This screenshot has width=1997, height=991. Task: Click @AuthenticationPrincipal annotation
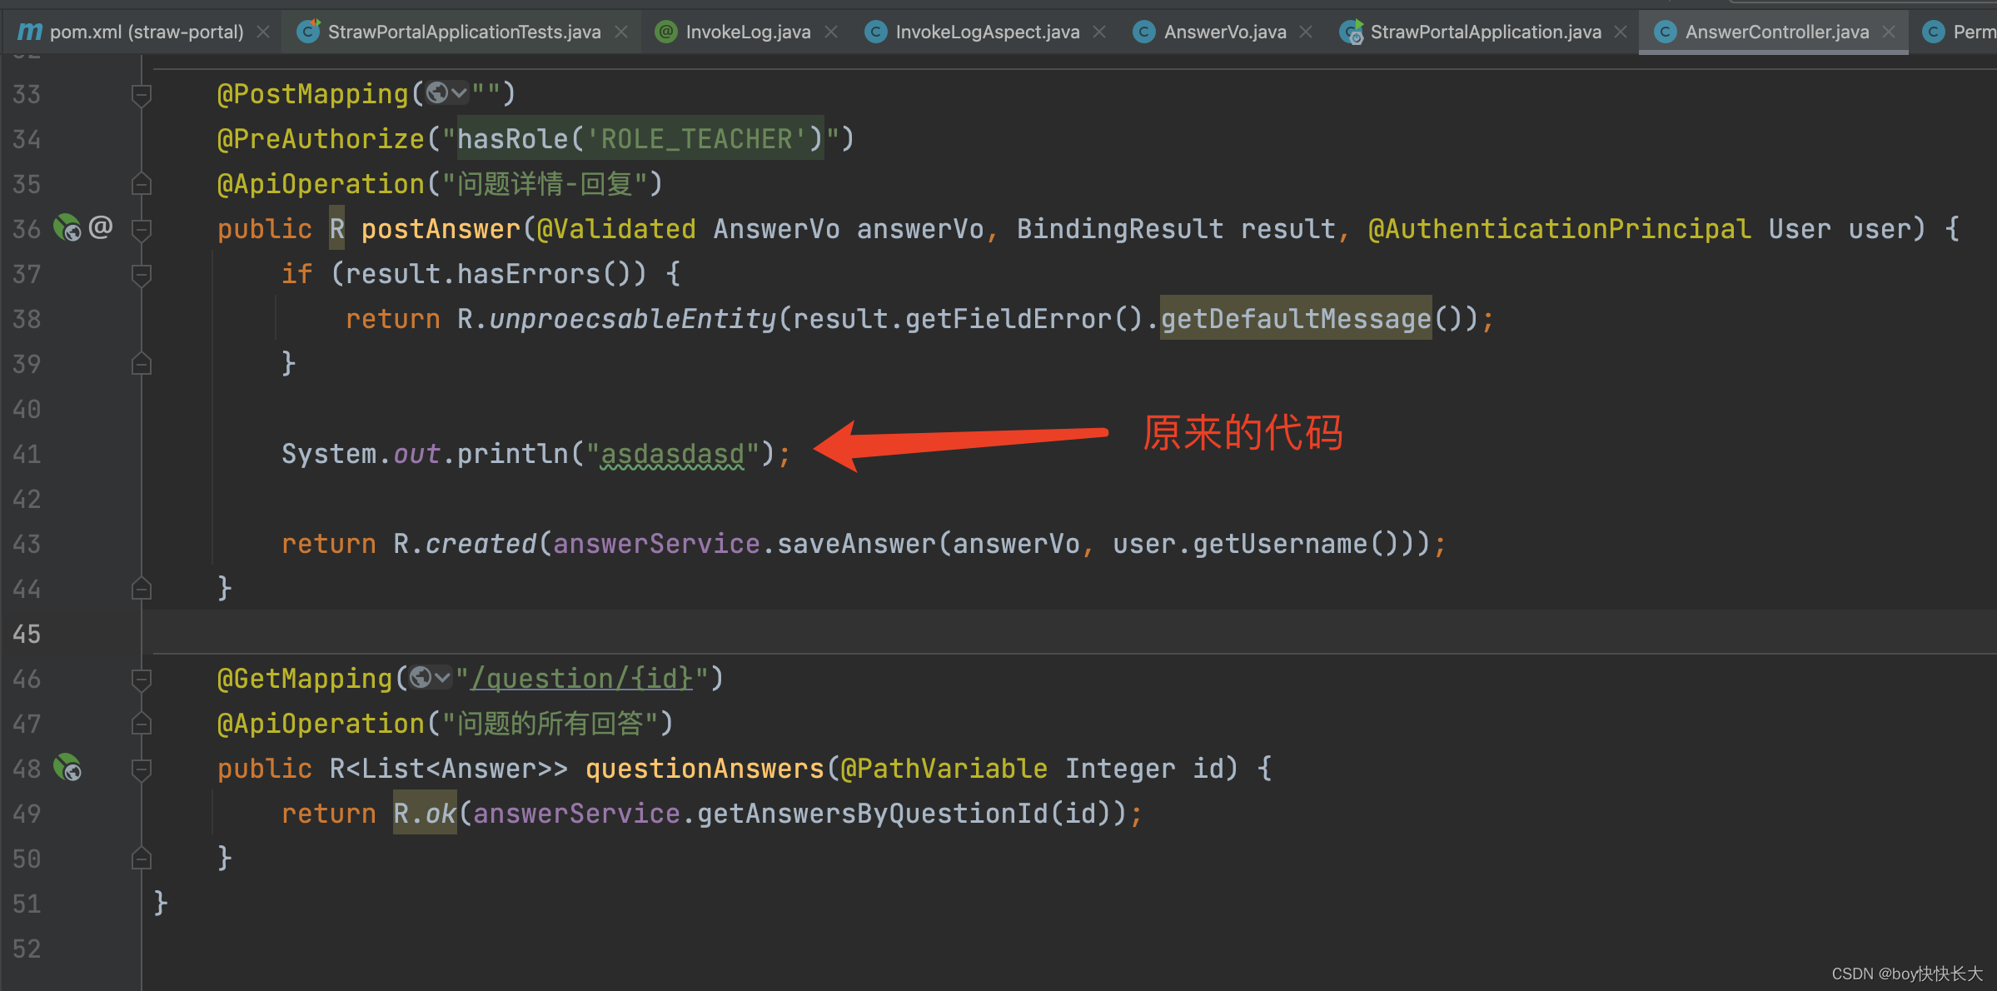point(1559,229)
